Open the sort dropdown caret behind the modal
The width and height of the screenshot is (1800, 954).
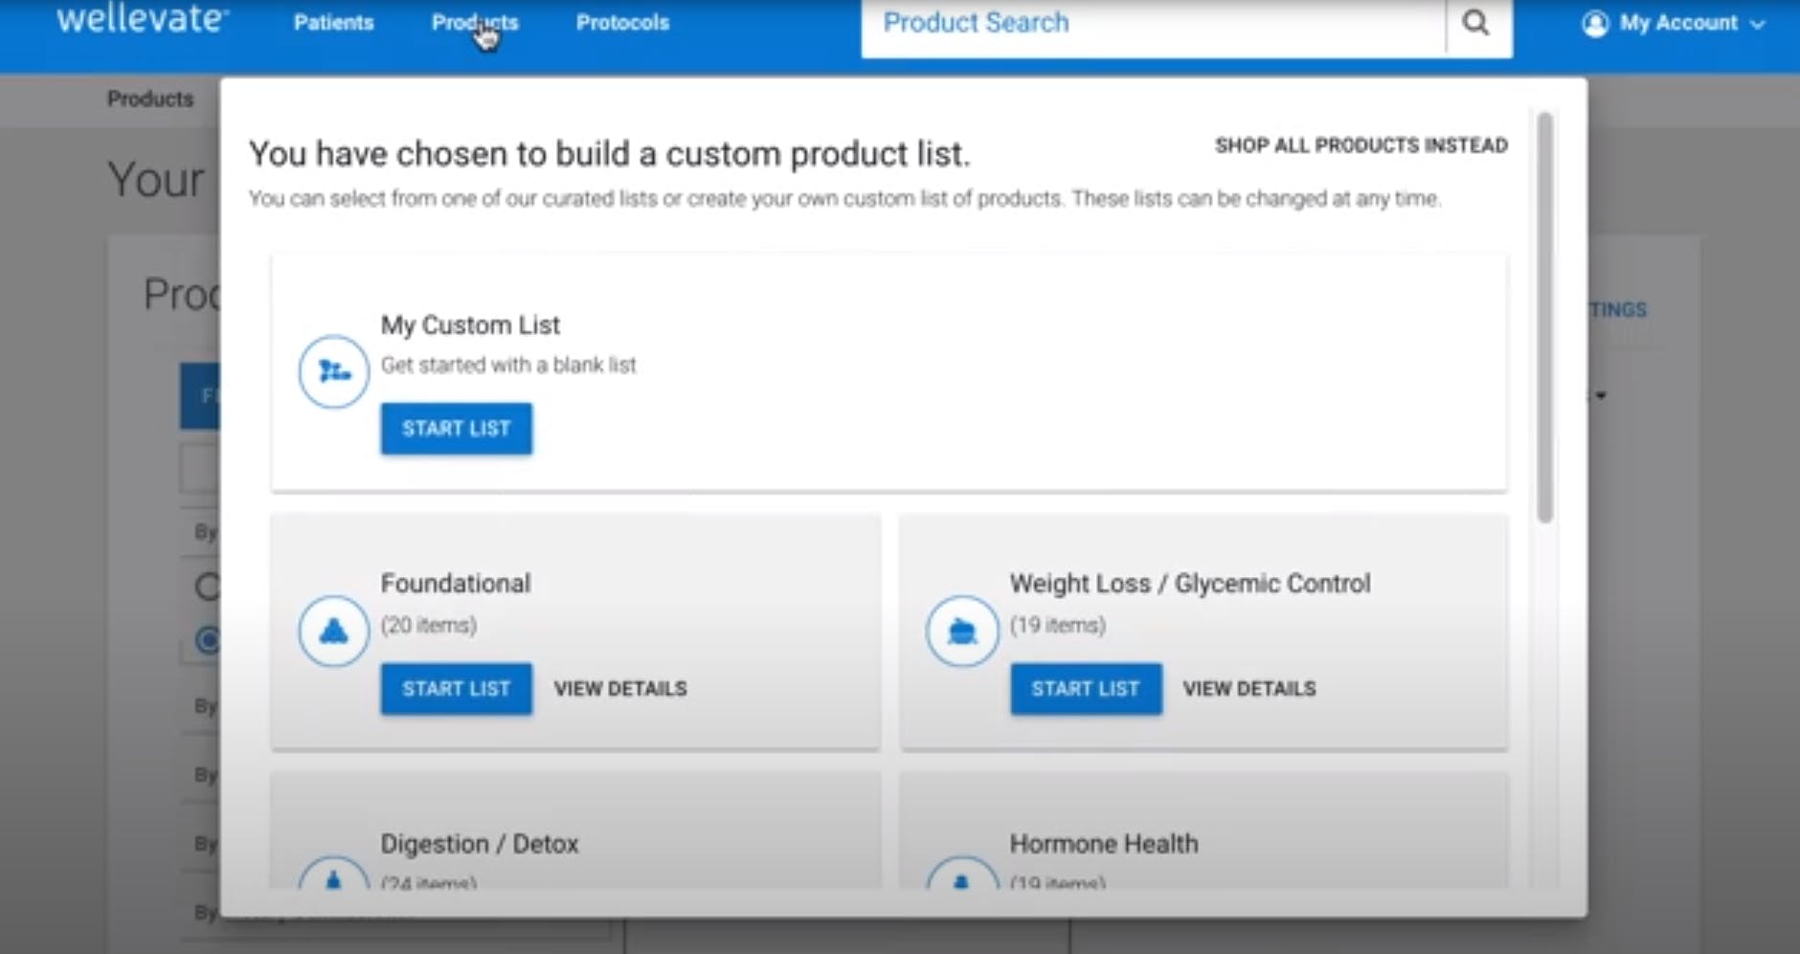tap(1602, 394)
